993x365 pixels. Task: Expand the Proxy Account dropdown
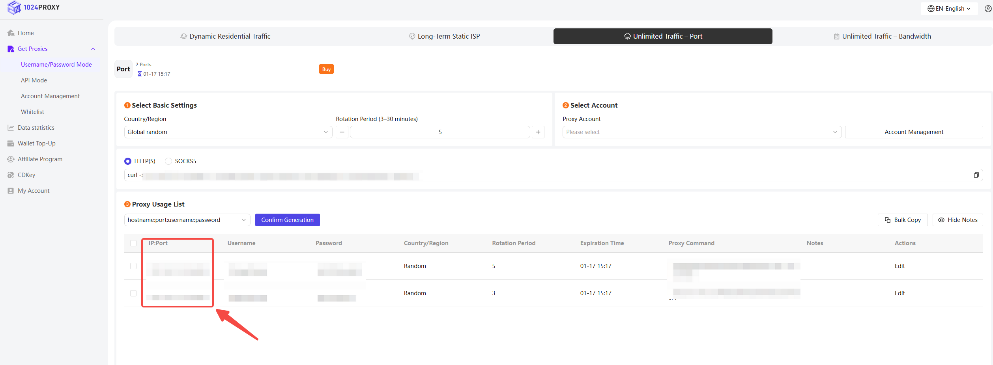(701, 132)
